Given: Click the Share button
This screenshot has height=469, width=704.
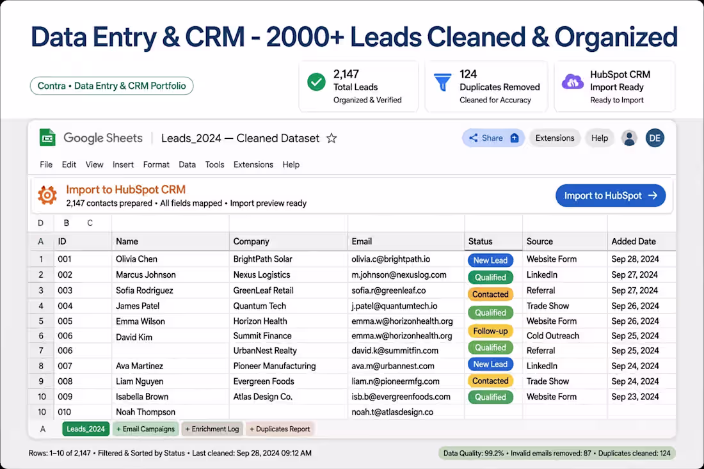Looking at the screenshot, I should pos(493,138).
